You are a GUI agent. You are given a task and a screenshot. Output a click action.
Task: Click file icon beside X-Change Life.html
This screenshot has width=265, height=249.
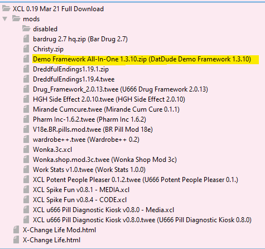point(16,240)
